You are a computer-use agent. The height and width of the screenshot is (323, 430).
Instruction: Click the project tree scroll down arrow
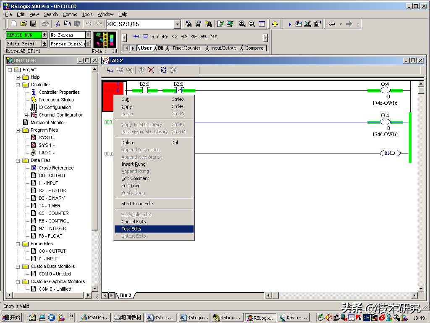coord(95,289)
